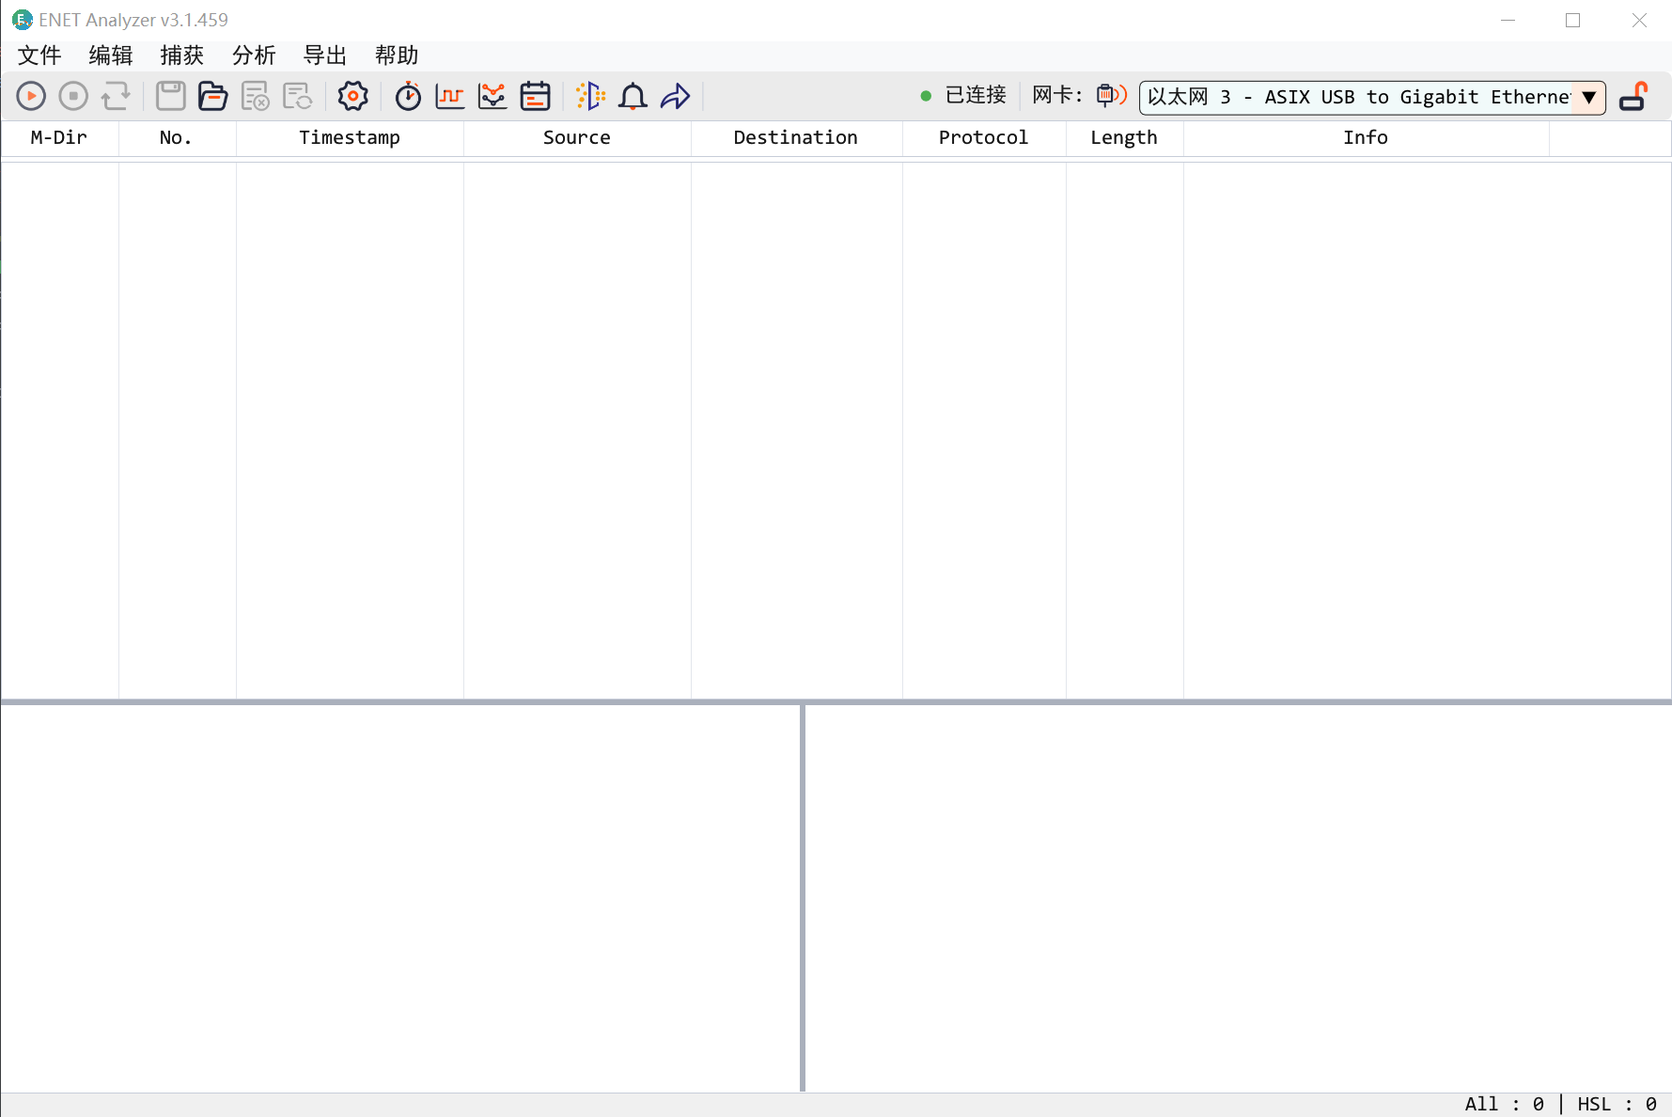
Task: Open the 文件 menu
Action: pos(39,55)
